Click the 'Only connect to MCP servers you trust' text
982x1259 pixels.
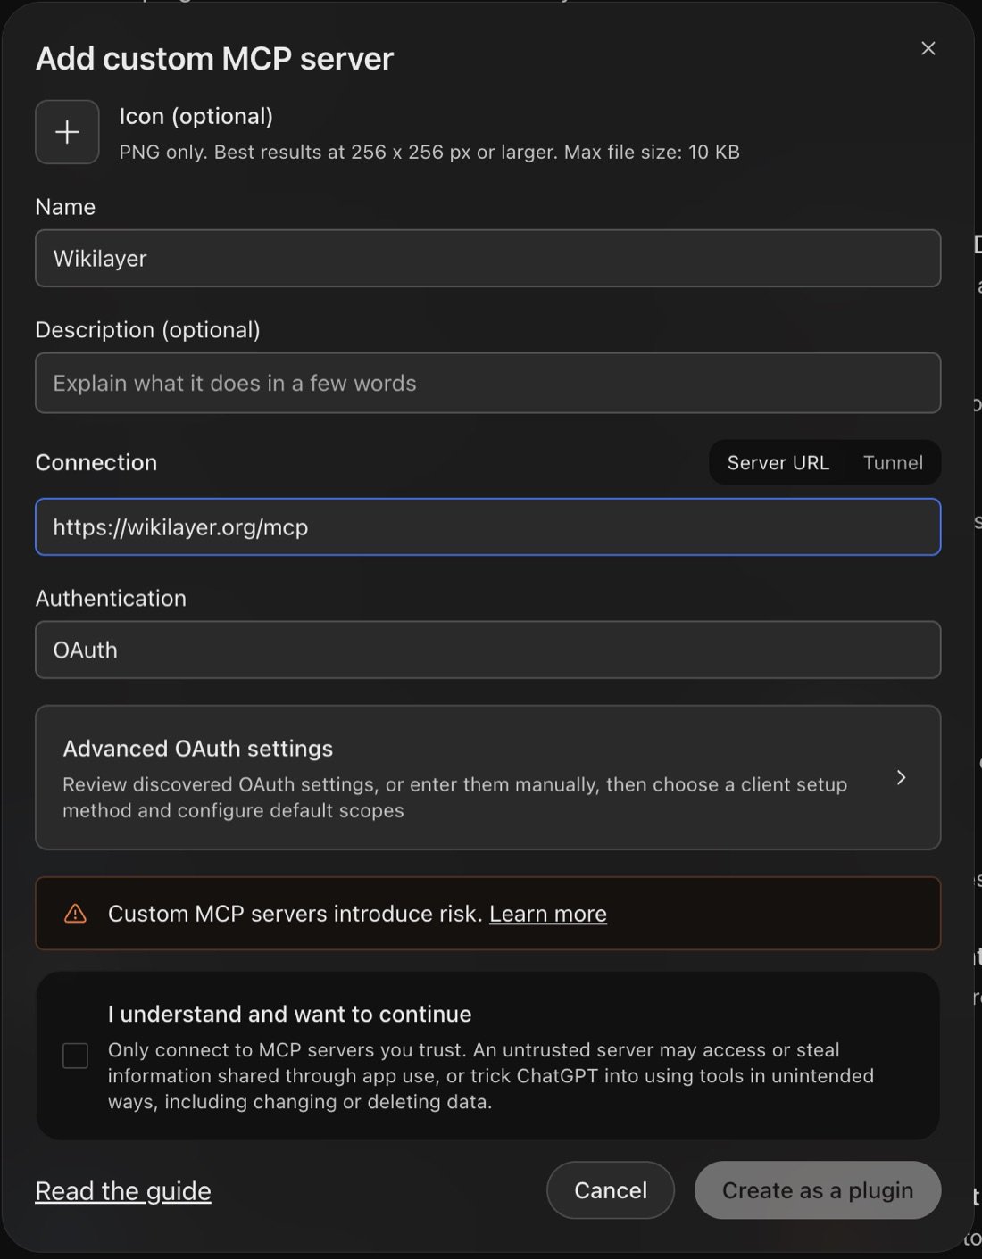[491, 1075]
